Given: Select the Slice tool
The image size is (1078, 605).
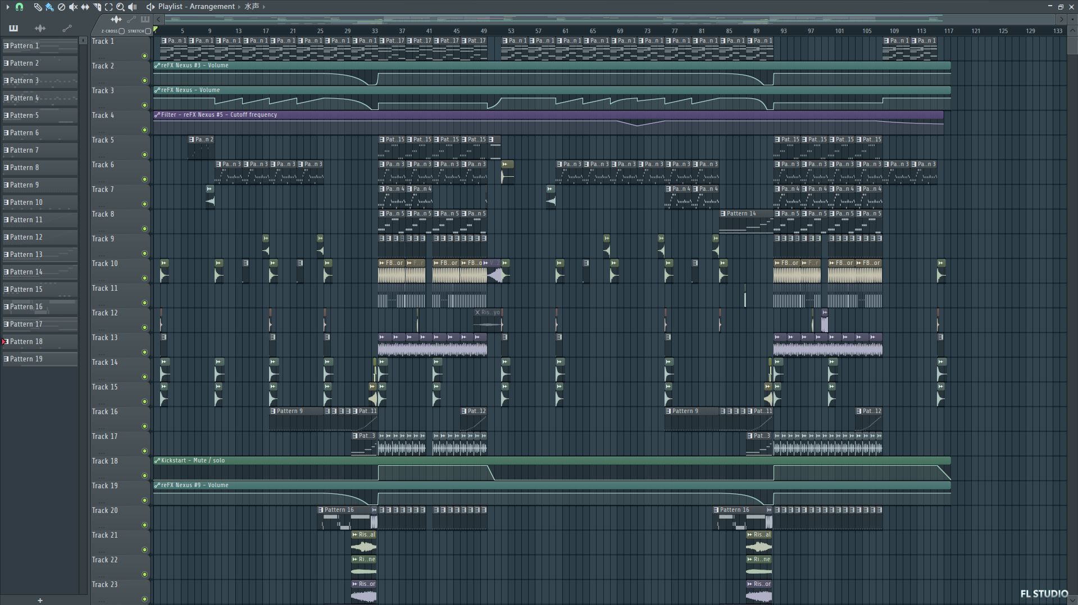Looking at the screenshot, I should [x=97, y=7].
